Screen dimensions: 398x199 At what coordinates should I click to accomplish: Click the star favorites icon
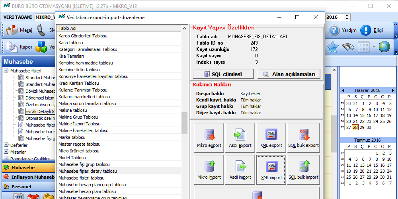(x=332, y=47)
